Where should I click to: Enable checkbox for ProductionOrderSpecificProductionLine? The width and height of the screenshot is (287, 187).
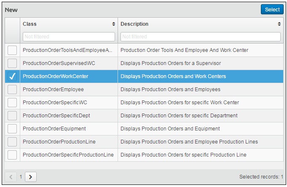click(12, 155)
